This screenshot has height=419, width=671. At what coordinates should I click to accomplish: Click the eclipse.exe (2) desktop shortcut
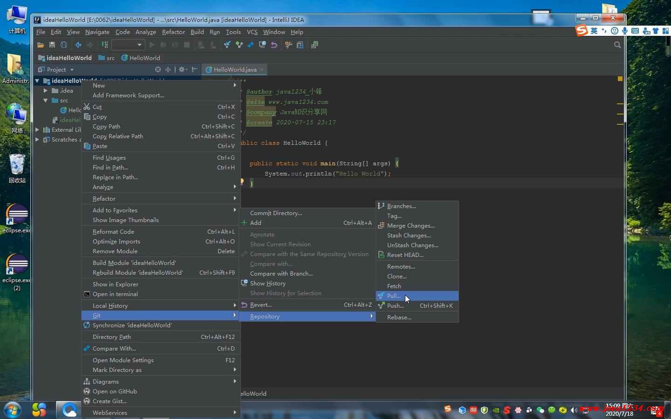(17, 272)
